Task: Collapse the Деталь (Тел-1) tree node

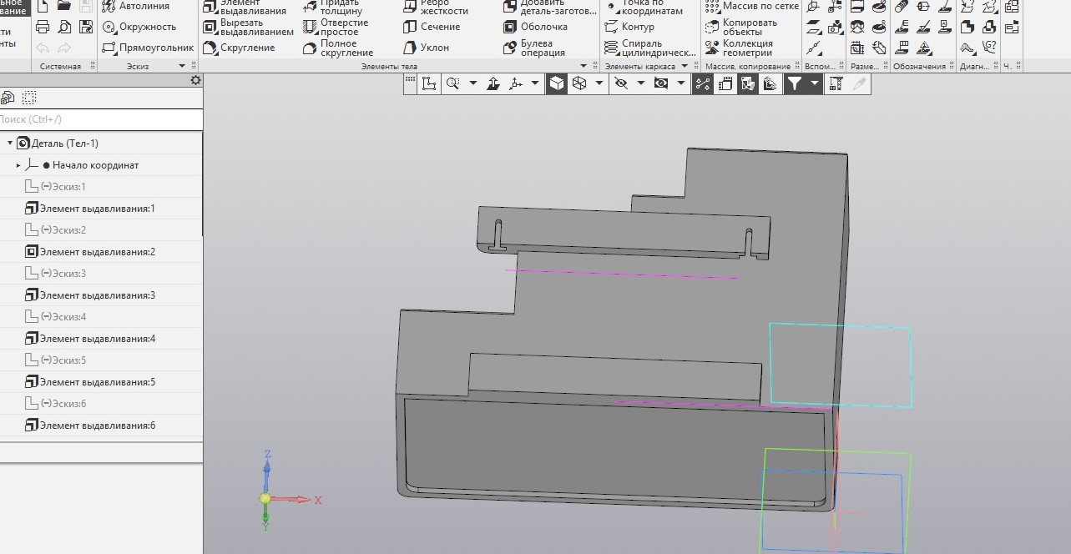Action: point(8,143)
